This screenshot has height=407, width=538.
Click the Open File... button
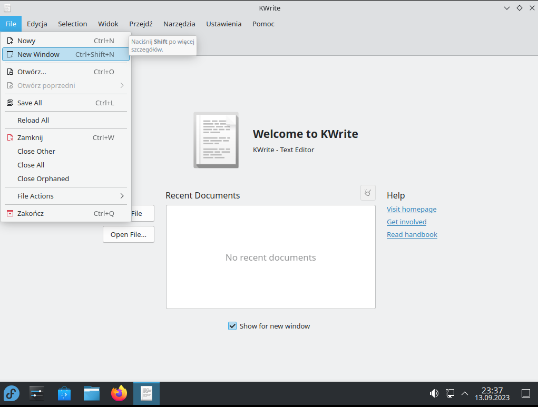pos(129,234)
